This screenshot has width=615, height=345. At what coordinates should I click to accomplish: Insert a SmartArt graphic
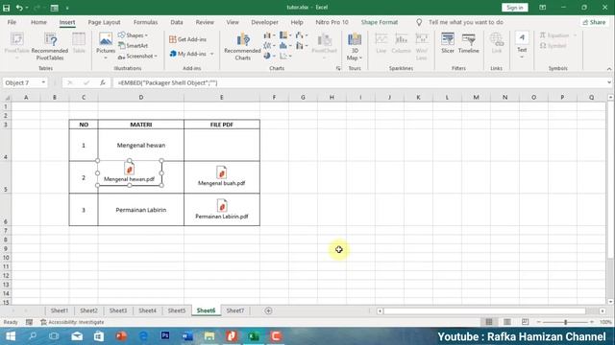[x=133, y=46]
